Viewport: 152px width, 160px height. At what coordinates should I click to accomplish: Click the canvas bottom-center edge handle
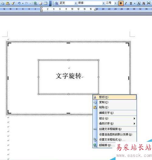[x=68, y=113]
